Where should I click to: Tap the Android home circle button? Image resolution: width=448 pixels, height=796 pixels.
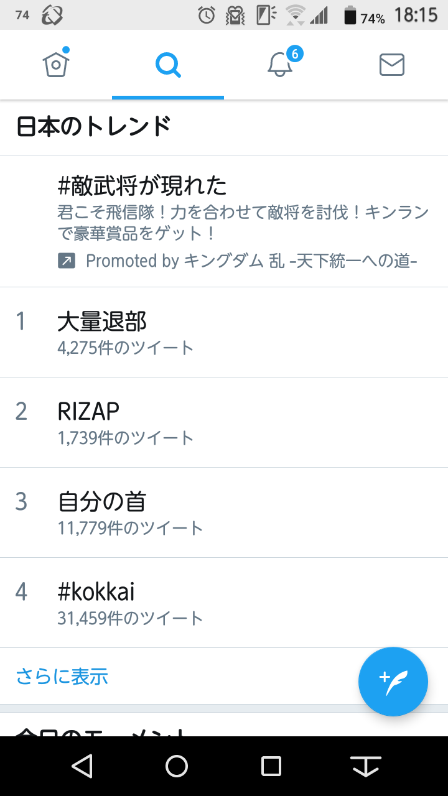(177, 766)
